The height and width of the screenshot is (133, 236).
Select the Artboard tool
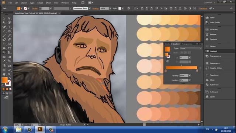[x=4, y=70]
